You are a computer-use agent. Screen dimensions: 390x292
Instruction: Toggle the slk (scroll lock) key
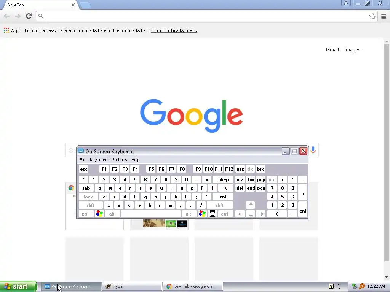click(x=250, y=169)
